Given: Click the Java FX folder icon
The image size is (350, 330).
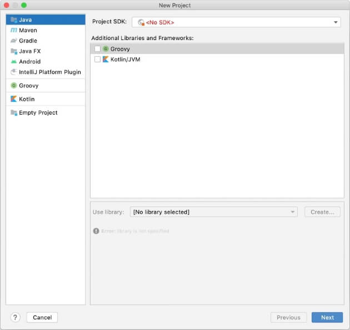Looking at the screenshot, I should click(x=14, y=51).
